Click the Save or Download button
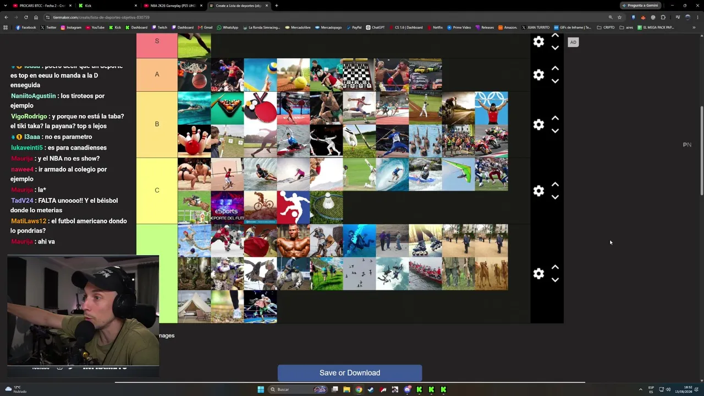 tap(350, 373)
